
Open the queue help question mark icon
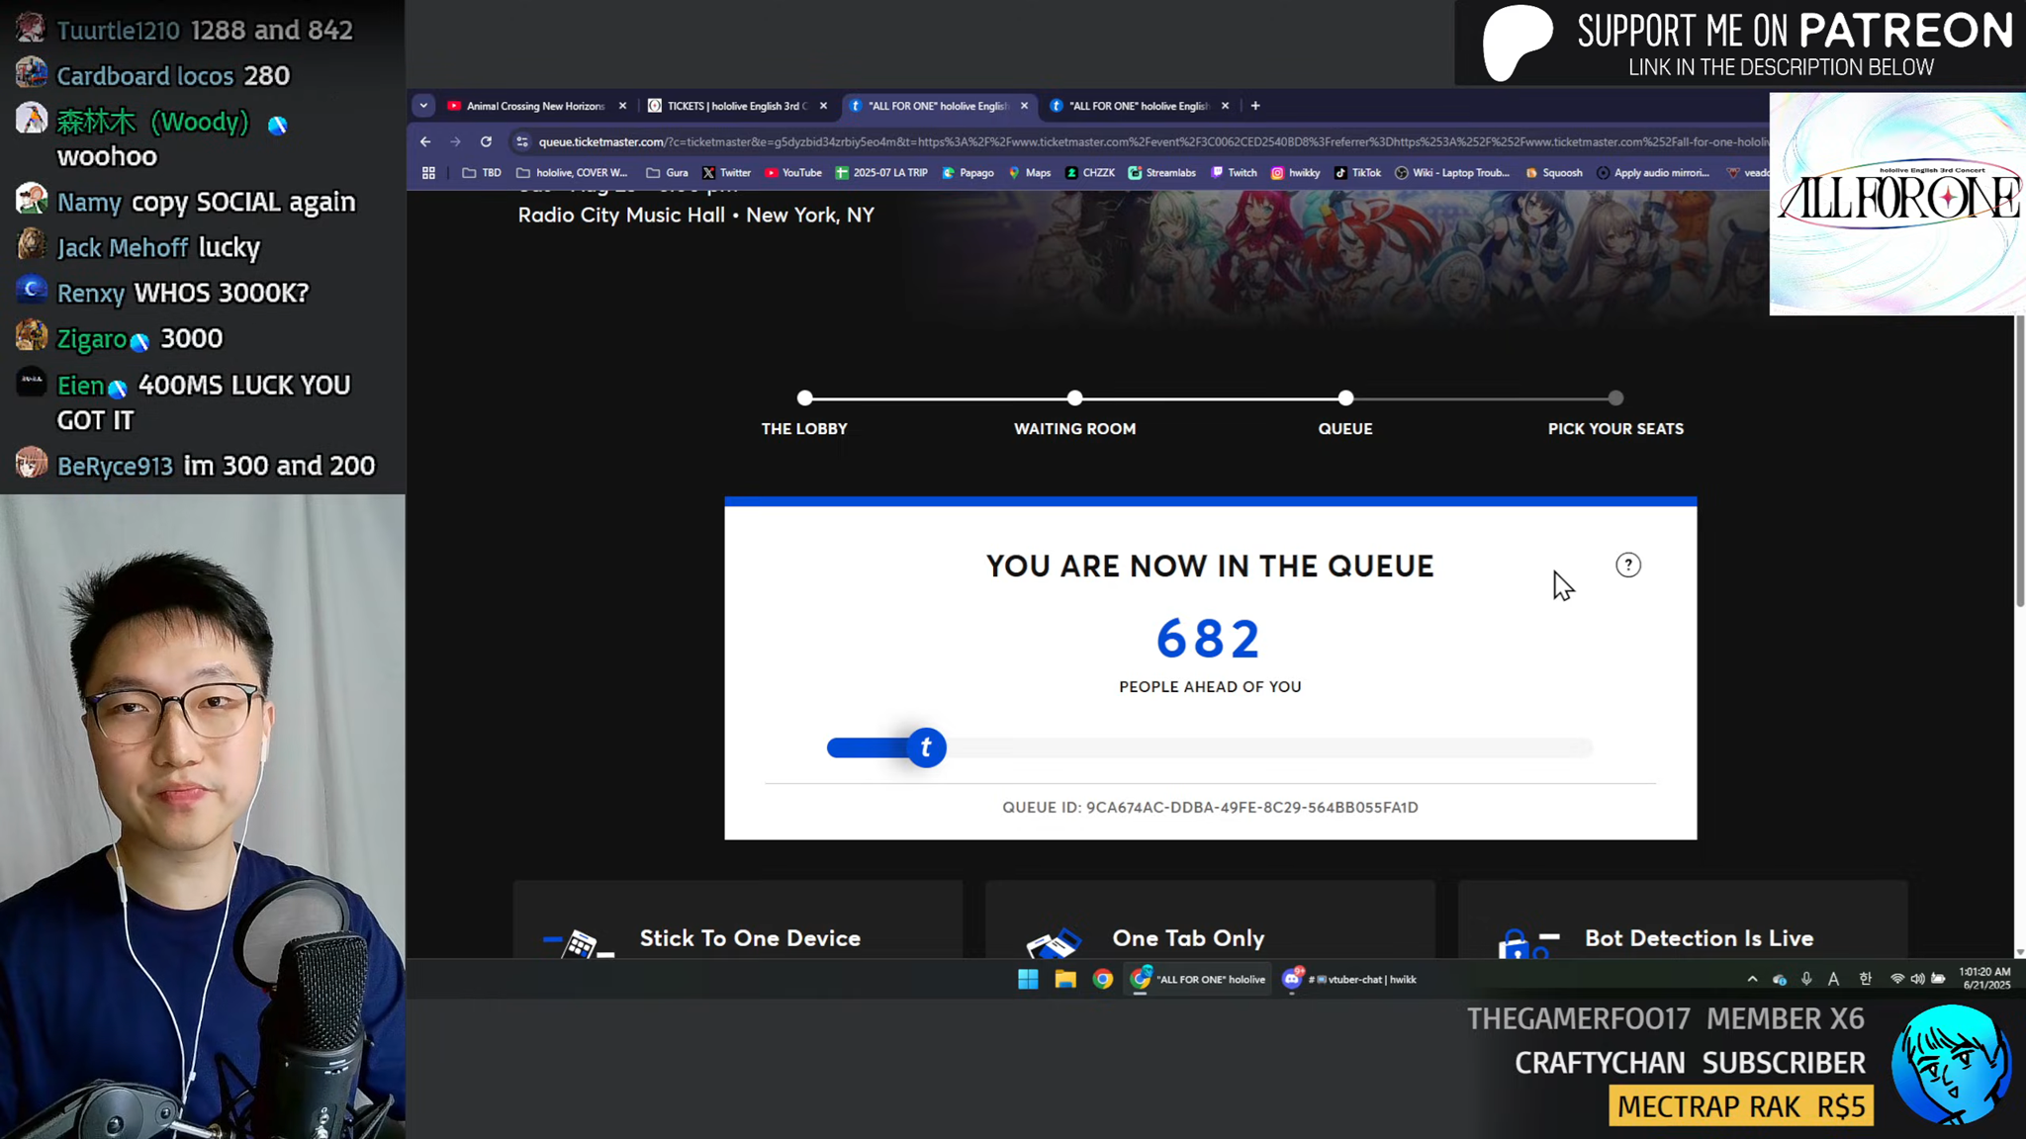1627,565
